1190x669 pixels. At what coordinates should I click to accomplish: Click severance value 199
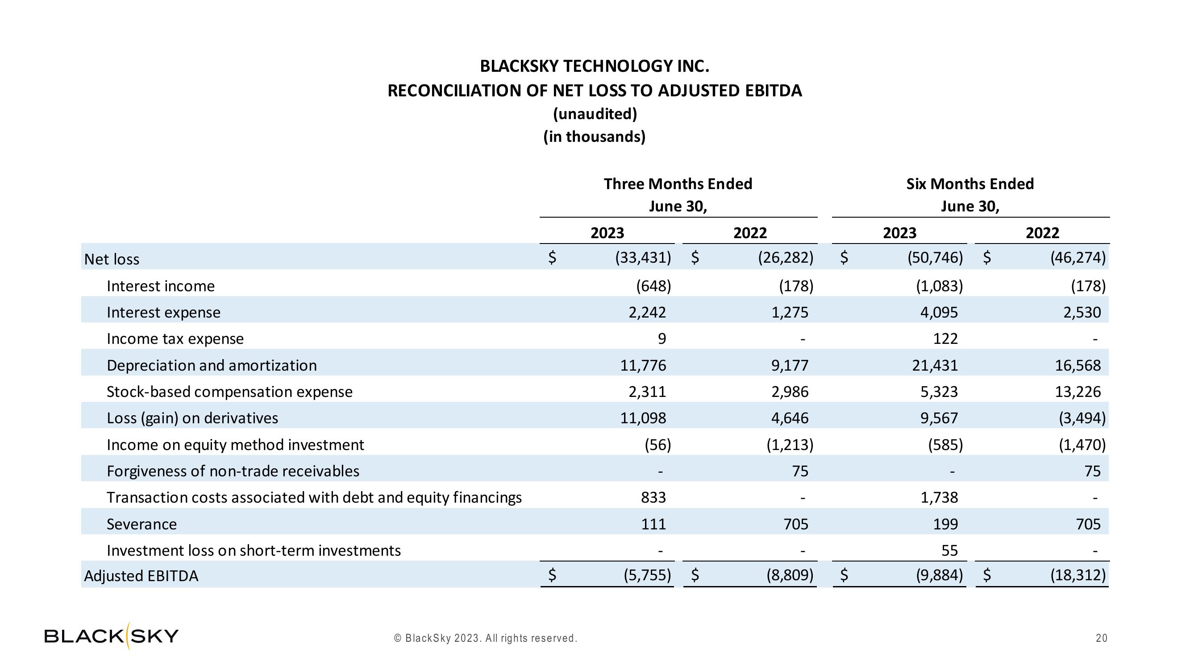tap(945, 524)
